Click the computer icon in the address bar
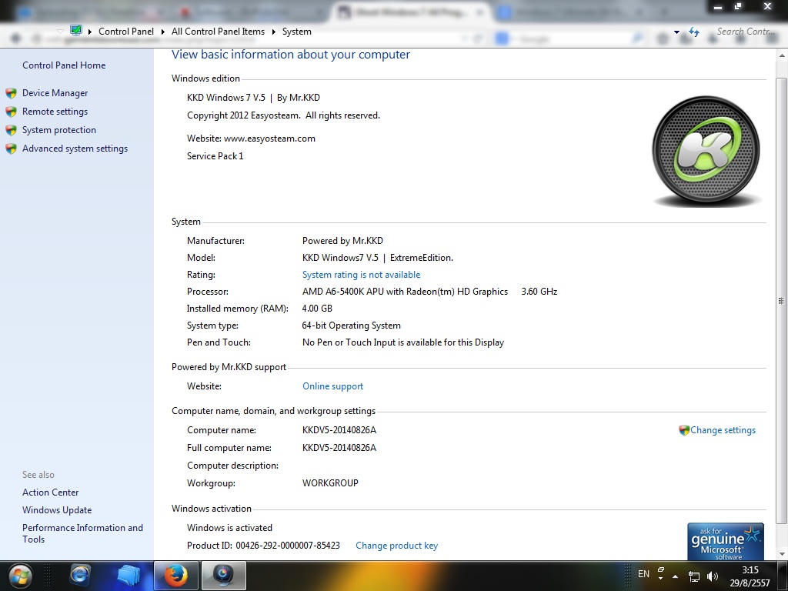Viewport: 788px width, 591px height. (76, 31)
